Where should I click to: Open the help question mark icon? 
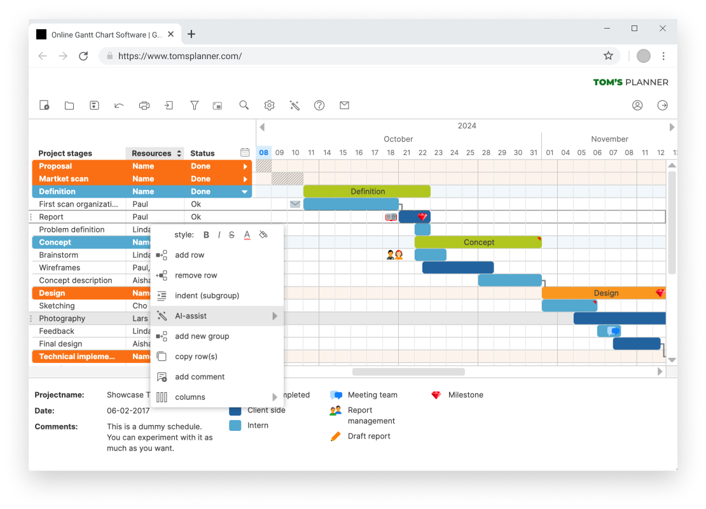(319, 105)
